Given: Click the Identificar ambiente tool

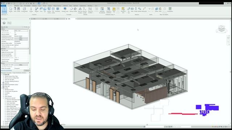Looking at the screenshot, I should (108, 10).
